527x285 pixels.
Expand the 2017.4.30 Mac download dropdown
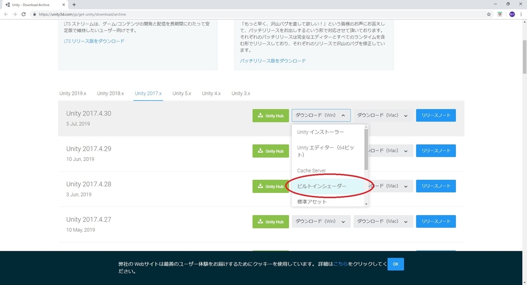tap(383, 115)
